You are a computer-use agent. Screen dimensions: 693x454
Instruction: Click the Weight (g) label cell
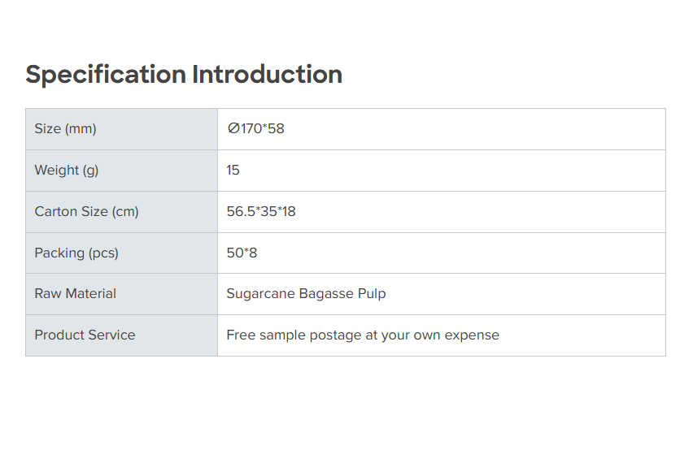67,171
